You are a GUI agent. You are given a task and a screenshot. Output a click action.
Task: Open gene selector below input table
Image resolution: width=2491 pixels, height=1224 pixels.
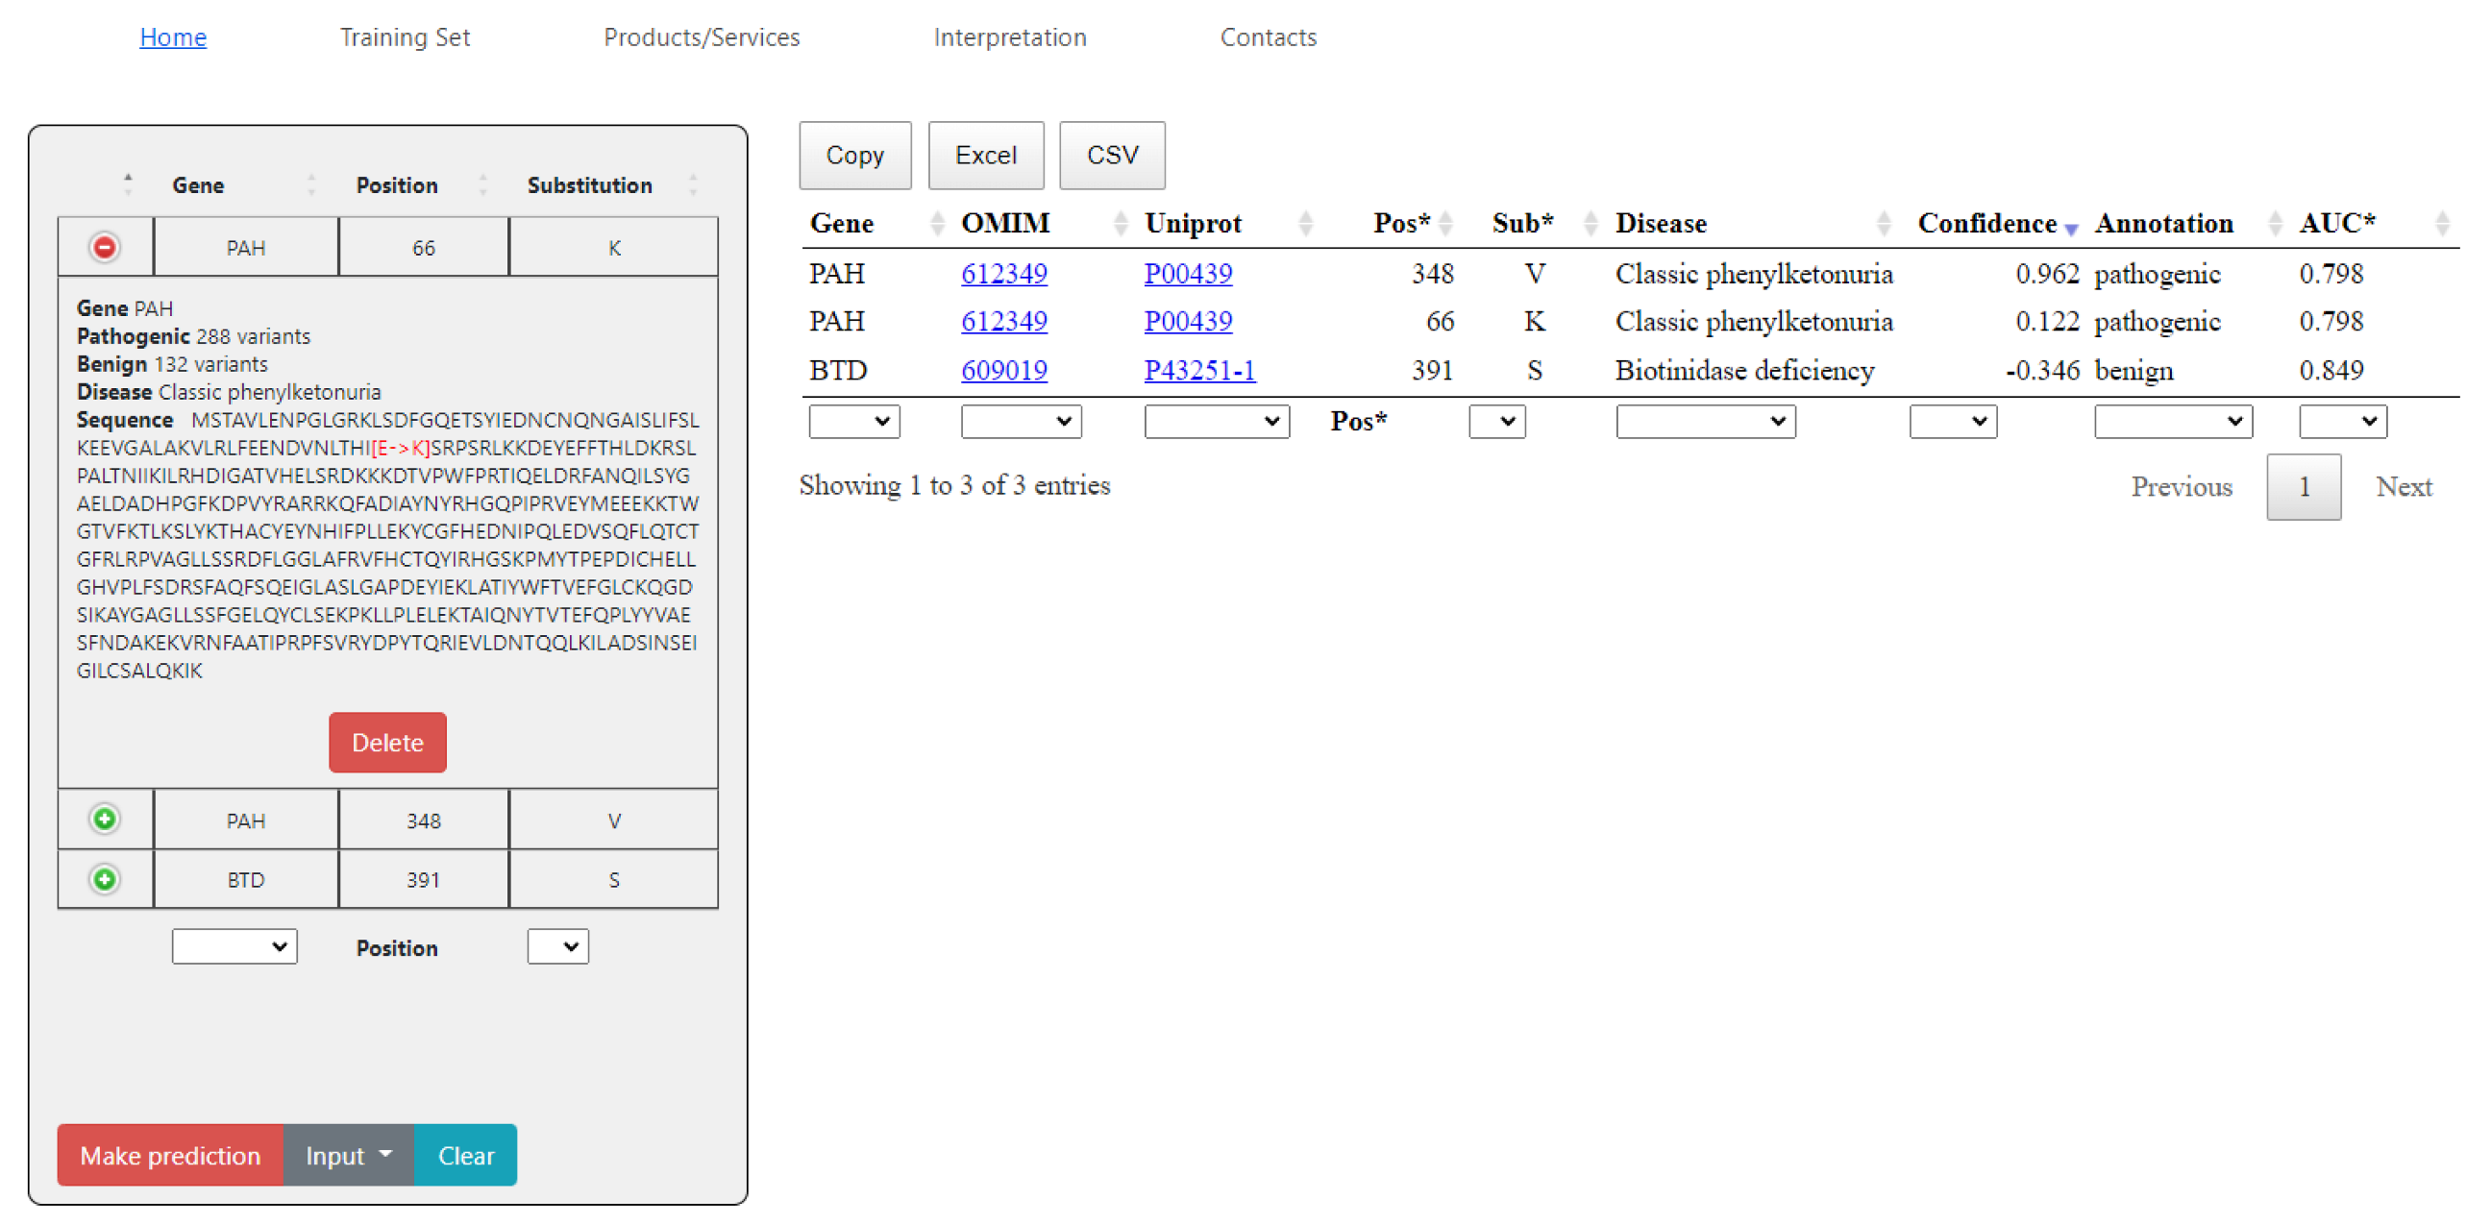234,945
